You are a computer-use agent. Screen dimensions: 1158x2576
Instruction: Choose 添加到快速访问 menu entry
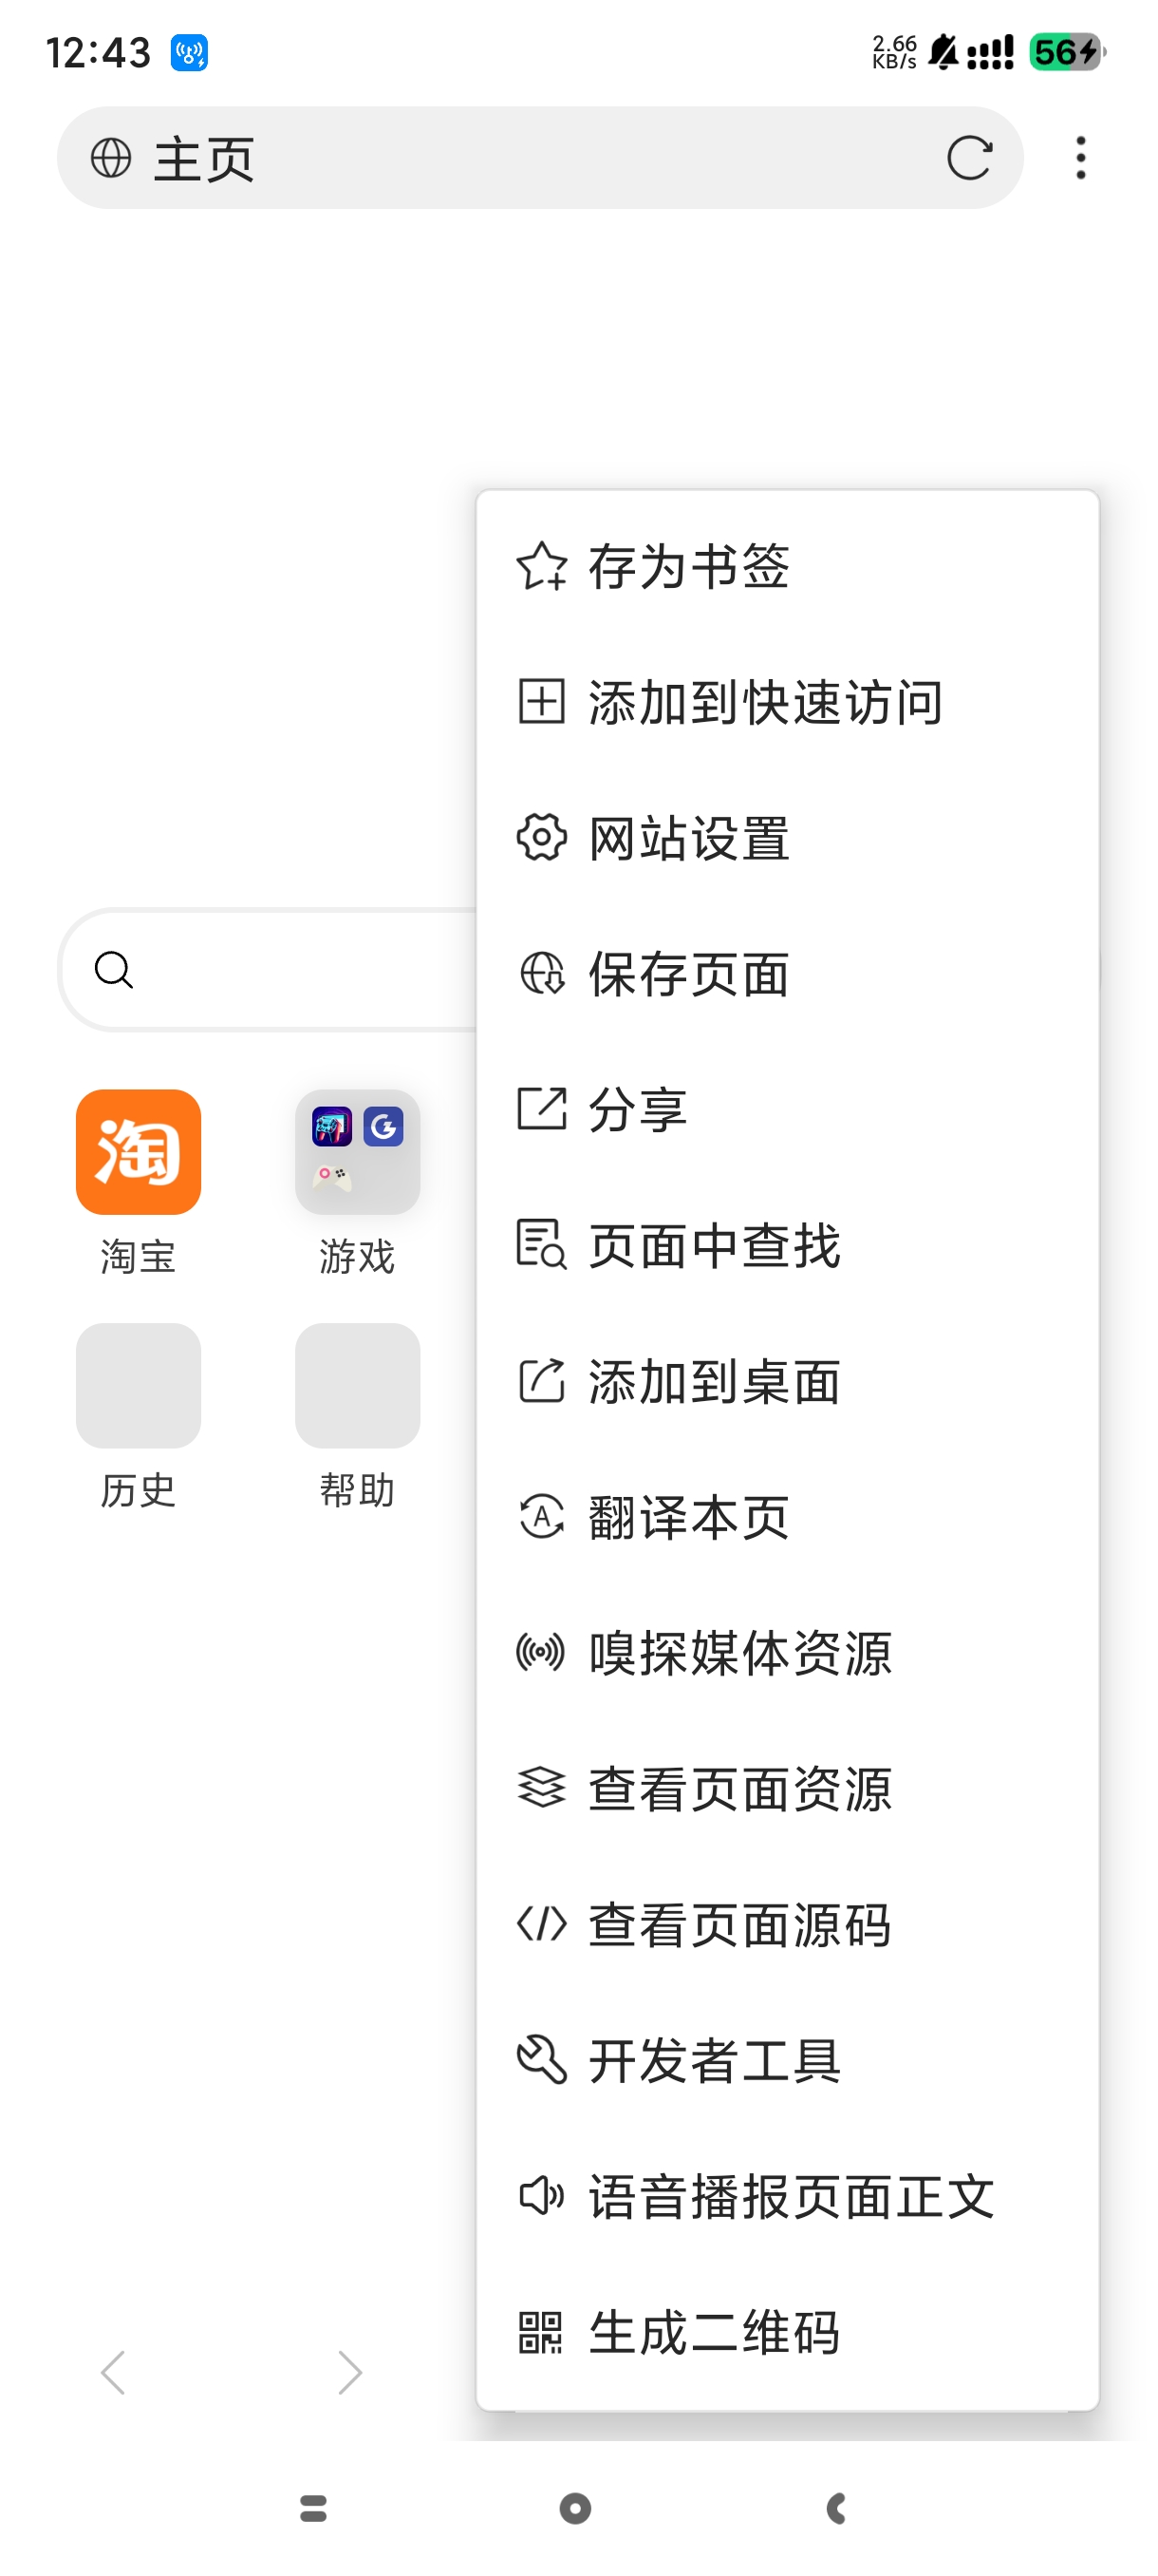coord(764,702)
